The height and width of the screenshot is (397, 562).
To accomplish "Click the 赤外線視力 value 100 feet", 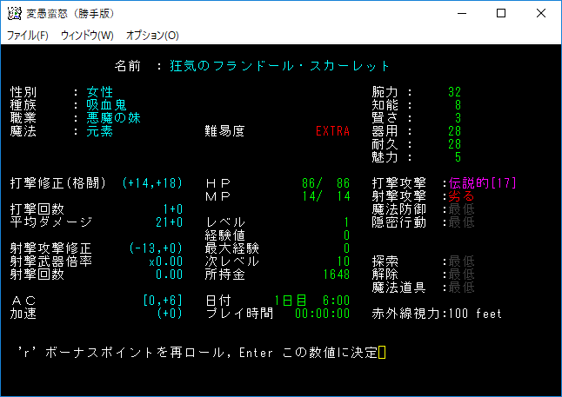I will tap(474, 314).
